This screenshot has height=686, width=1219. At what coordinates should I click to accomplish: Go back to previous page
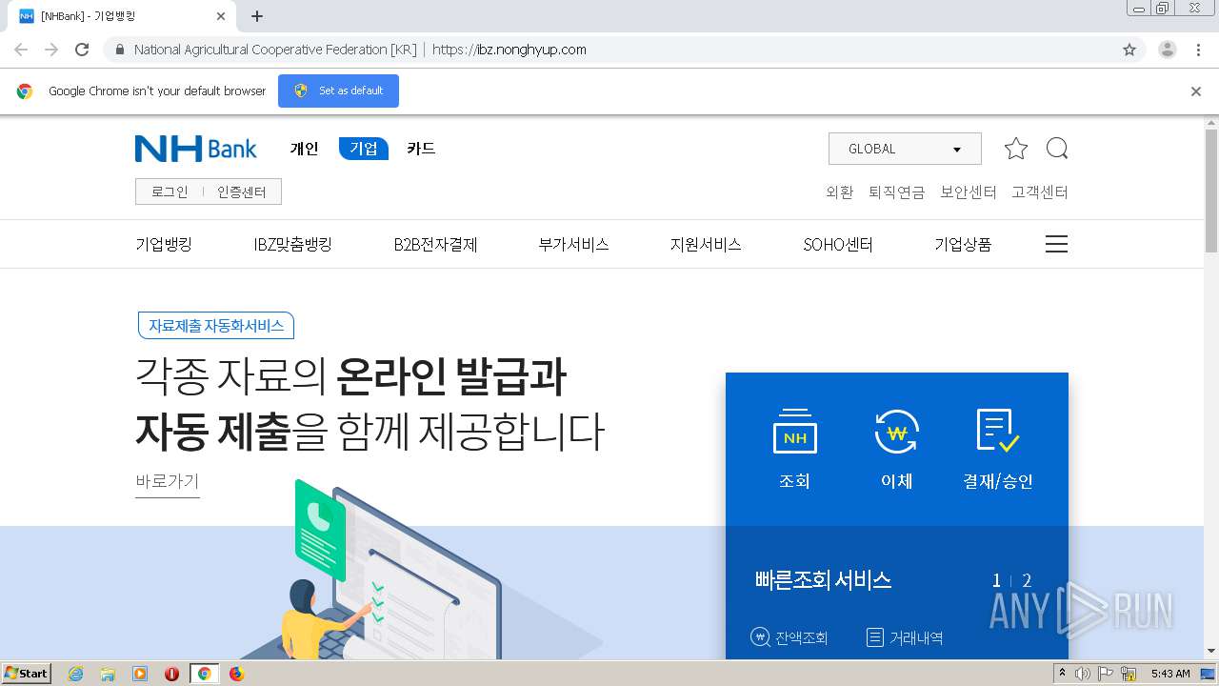point(21,50)
